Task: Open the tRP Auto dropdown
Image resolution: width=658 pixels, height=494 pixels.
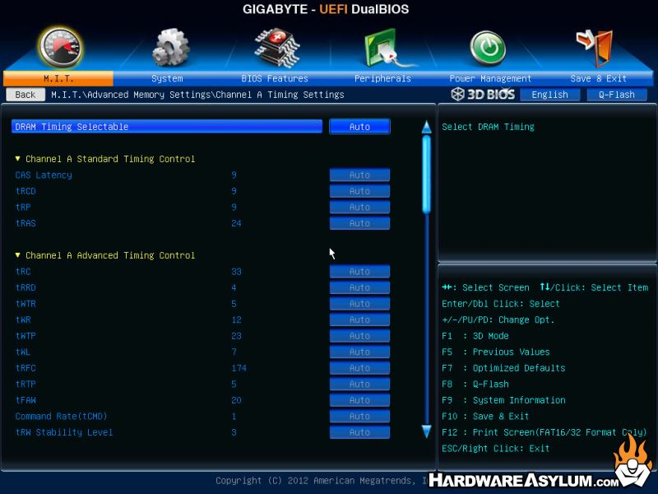Action: 359,207
